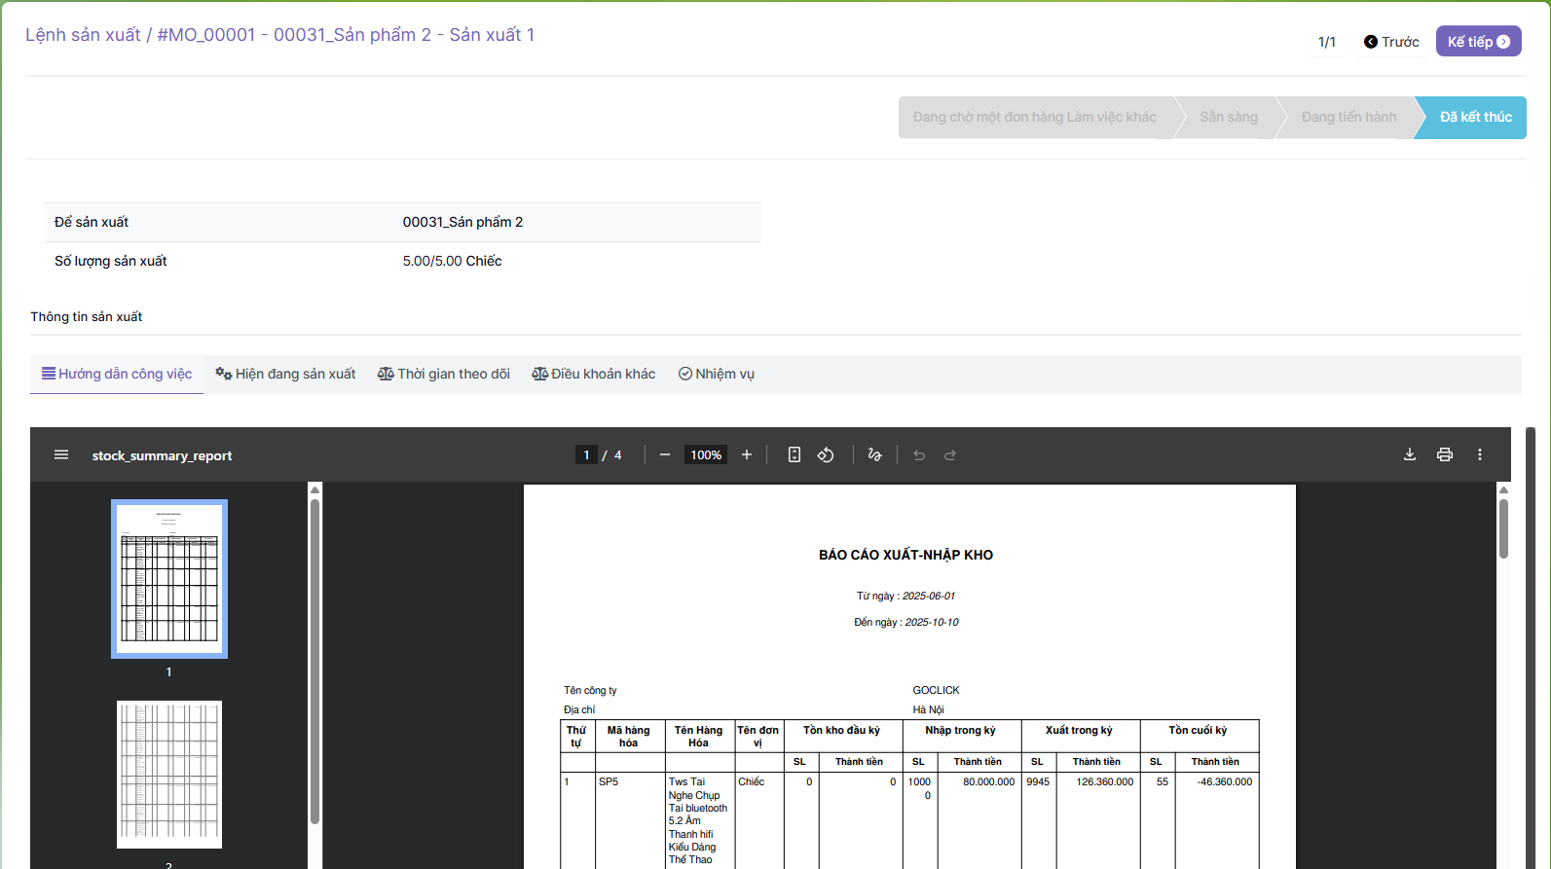Click the zoom out minus icon
This screenshot has height=869, width=1551.
click(665, 455)
